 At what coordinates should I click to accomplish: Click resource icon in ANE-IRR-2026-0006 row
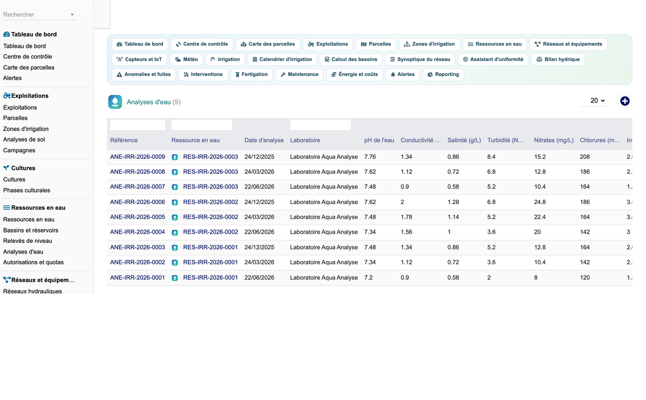click(175, 202)
